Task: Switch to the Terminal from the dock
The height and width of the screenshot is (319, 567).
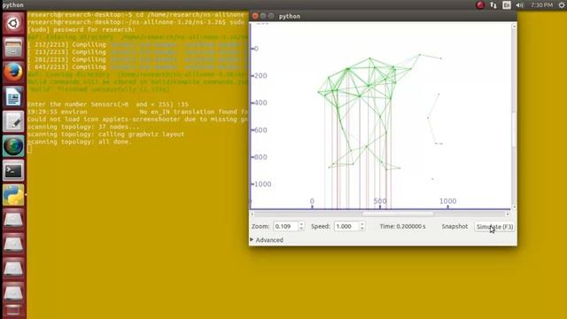Action: (13, 170)
